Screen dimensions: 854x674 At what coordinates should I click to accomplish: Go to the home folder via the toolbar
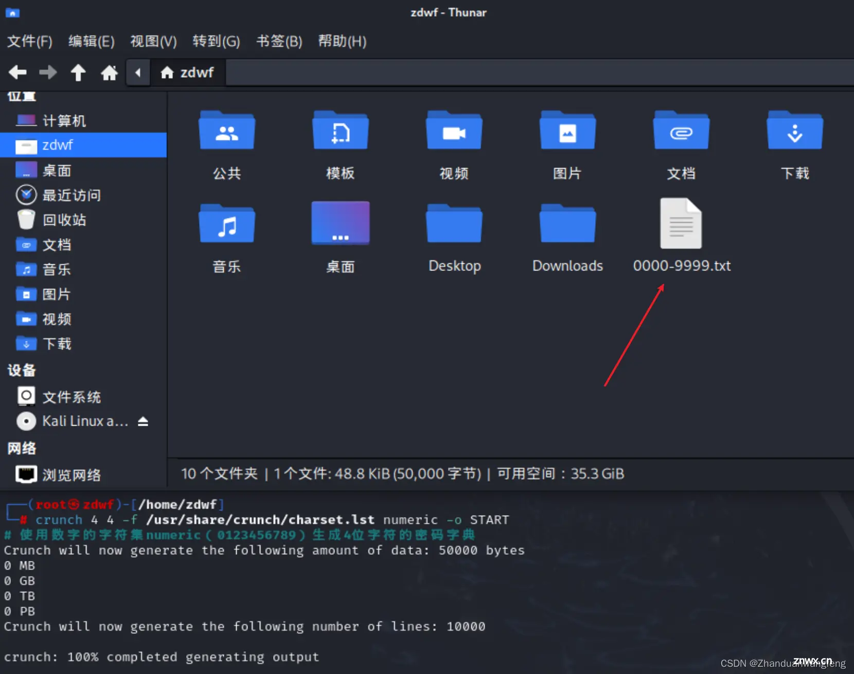(109, 72)
